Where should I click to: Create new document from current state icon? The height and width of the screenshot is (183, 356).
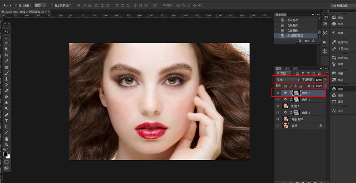tap(300, 41)
